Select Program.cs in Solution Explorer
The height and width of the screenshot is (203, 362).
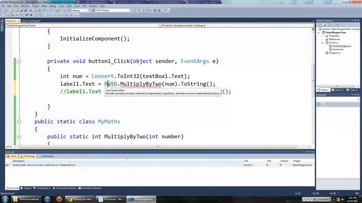coord(333,52)
